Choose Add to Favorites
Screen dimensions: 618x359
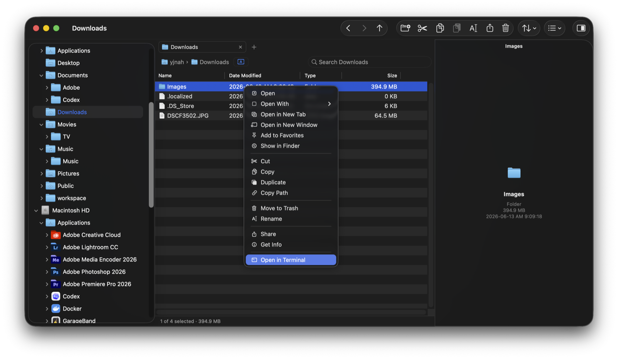(291, 135)
